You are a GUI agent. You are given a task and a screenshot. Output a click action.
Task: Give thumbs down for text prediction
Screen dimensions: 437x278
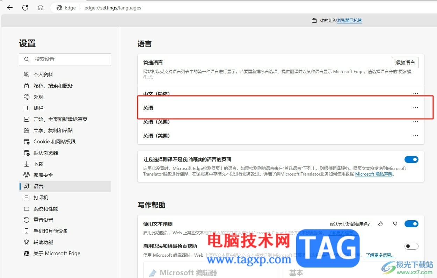(395, 224)
